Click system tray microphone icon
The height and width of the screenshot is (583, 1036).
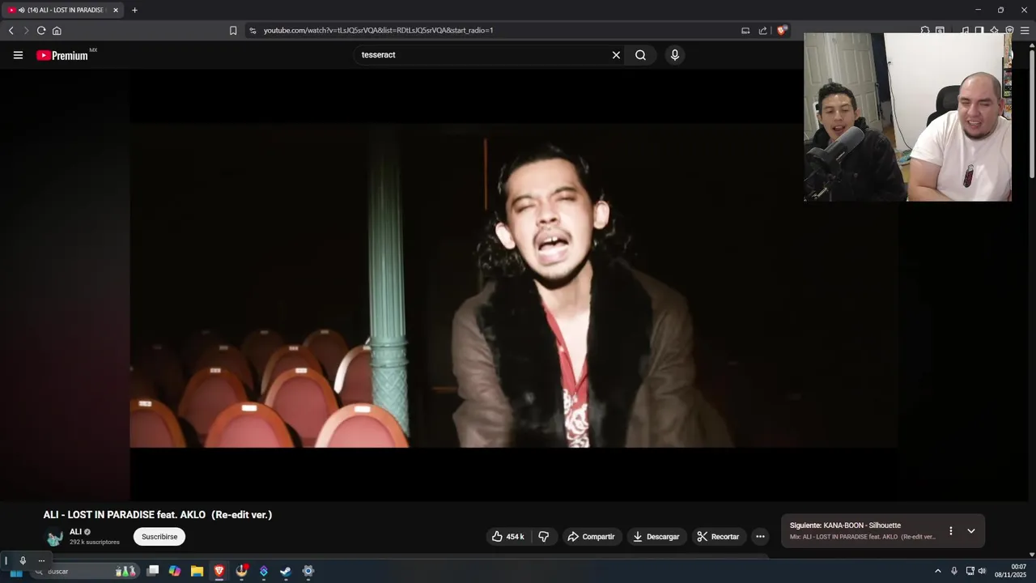(954, 572)
